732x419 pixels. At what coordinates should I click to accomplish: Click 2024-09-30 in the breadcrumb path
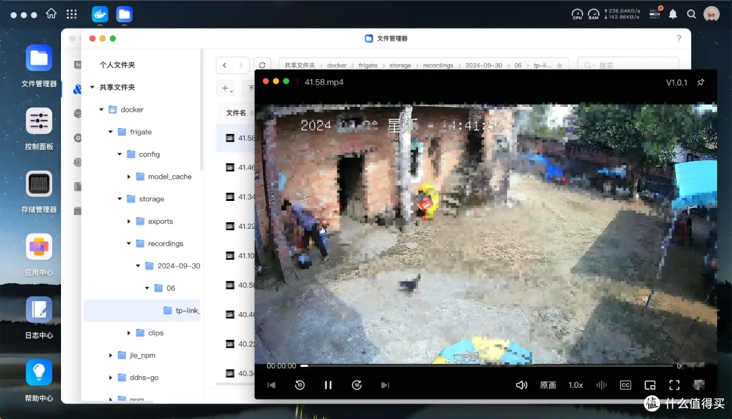pyautogui.click(x=484, y=65)
